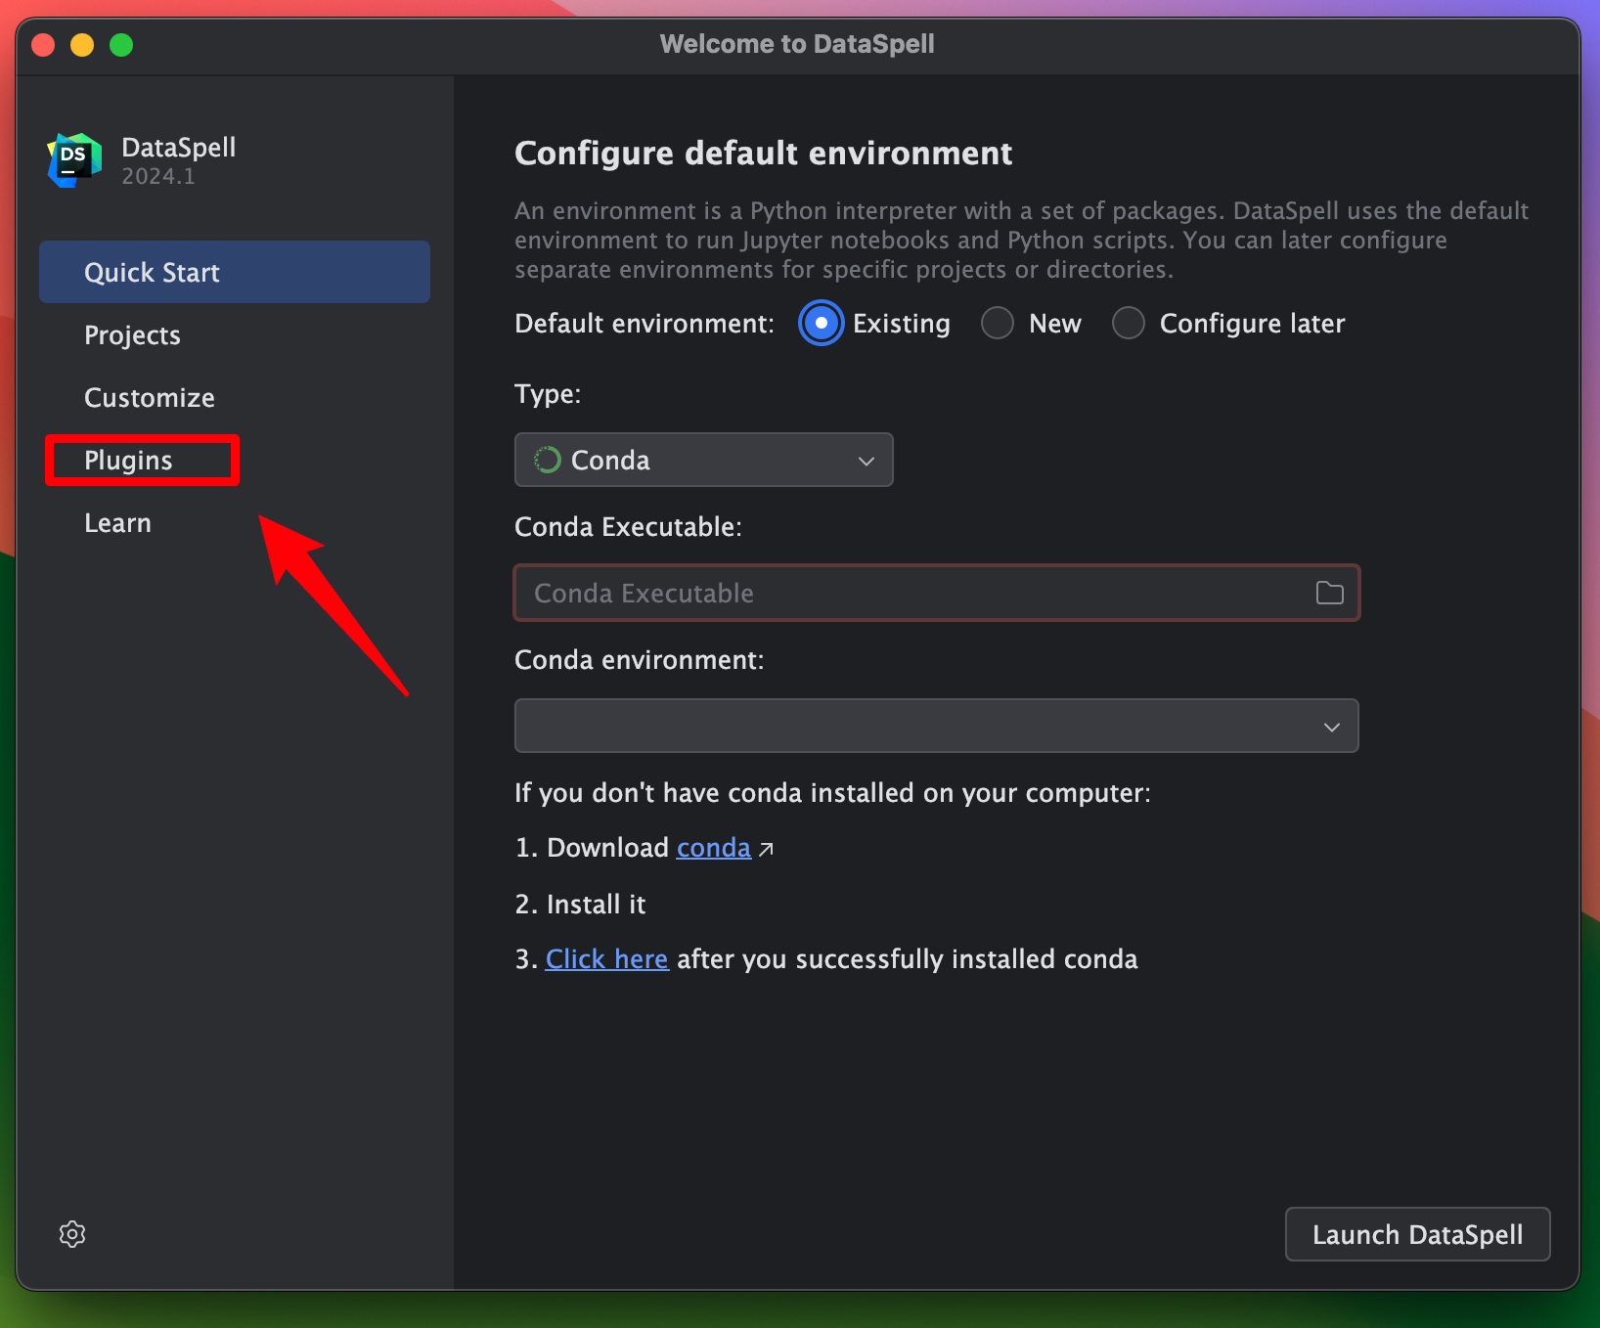This screenshot has height=1328, width=1600.
Task: Select the New environment radio button
Action: point(998,323)
